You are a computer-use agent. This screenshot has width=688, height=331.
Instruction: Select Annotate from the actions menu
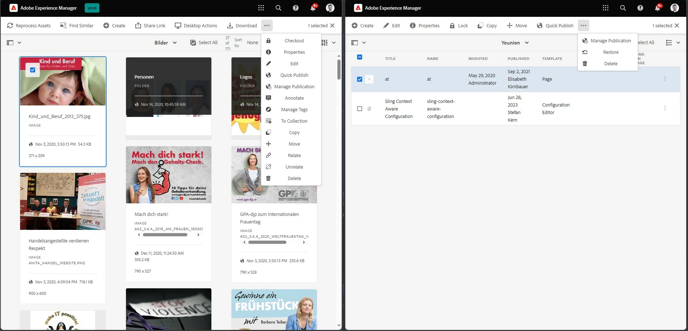291,98
